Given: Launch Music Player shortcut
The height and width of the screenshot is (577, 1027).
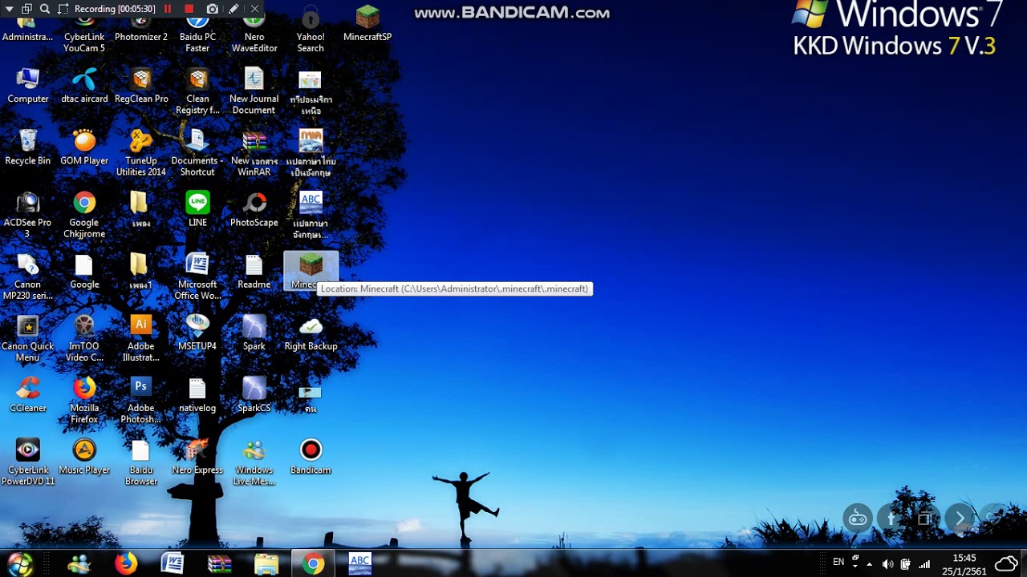Looking at the screenshot, I should [84, 457].
